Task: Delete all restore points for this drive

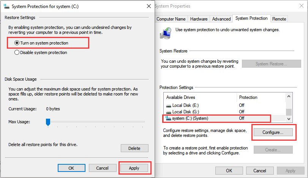Action: pos(134,148)
